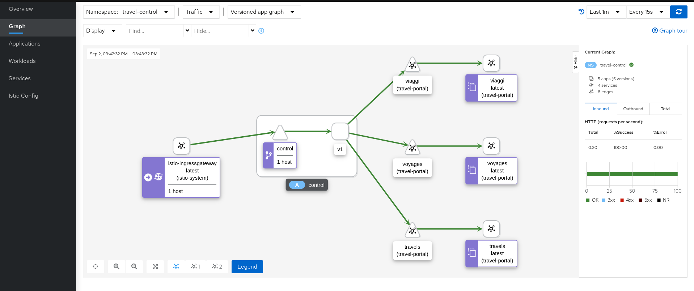This screenshot has height=291, width=694.
Task: Click the blue Refresh button
Action: tap(678, 12)
